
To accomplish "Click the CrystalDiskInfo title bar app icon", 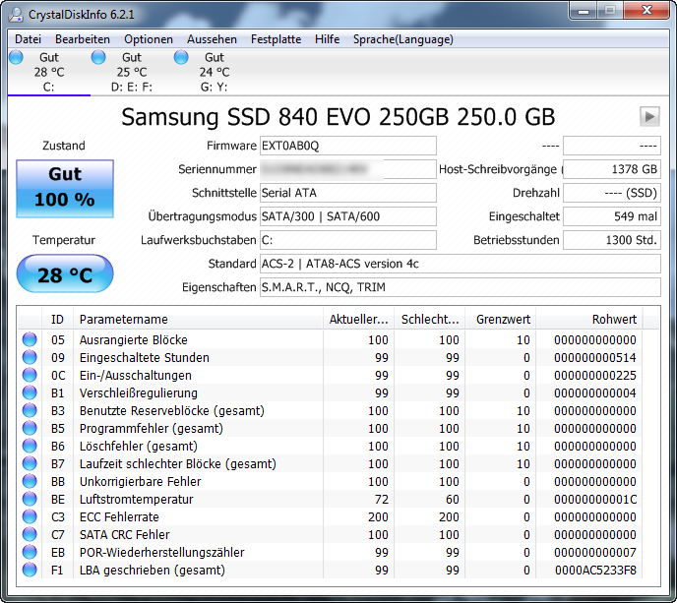I will click(x=16, y=13).
